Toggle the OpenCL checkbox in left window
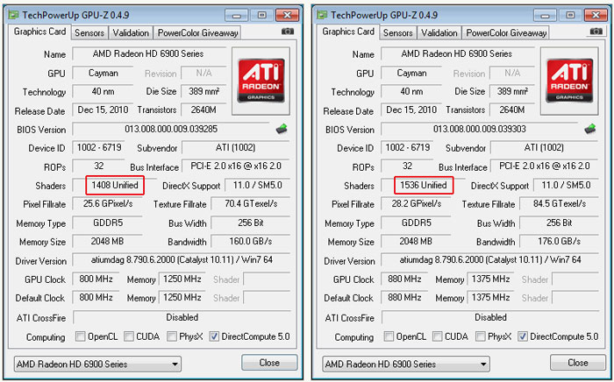The image size is (614, 382). point(81,336)
